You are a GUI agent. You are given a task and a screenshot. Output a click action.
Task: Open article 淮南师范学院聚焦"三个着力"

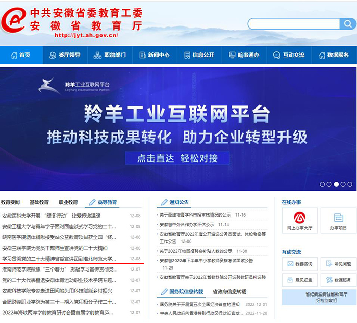60,270
